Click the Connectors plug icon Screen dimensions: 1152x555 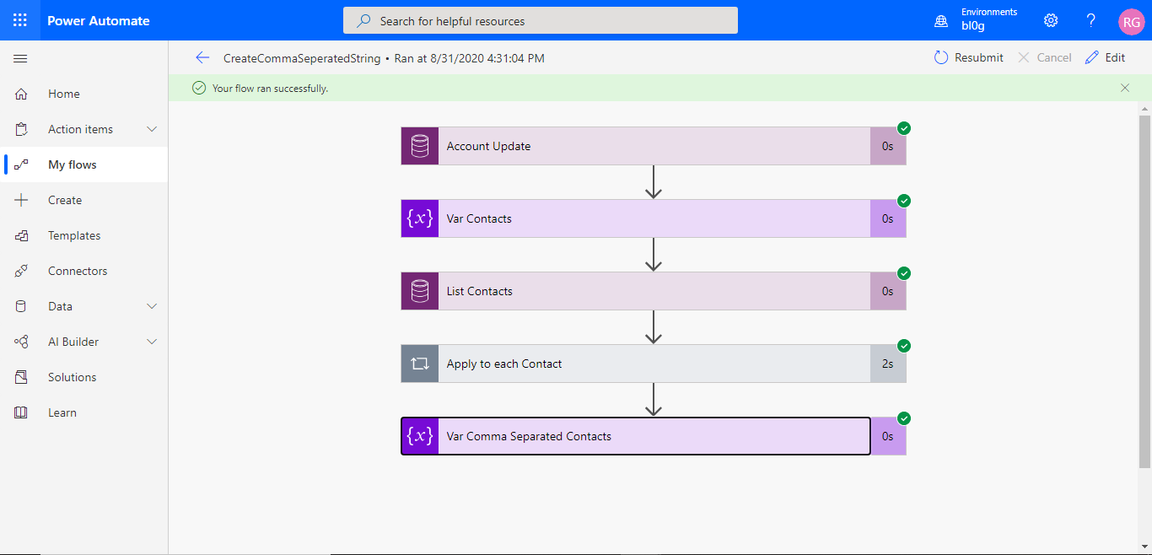(x=22, y=271)
